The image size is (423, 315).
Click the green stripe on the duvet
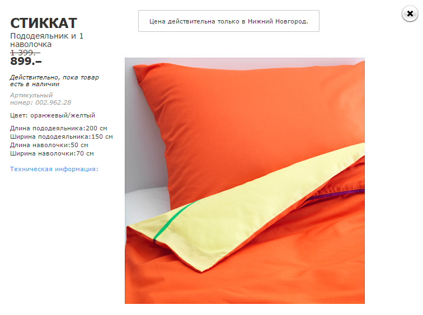coord(175,220)
